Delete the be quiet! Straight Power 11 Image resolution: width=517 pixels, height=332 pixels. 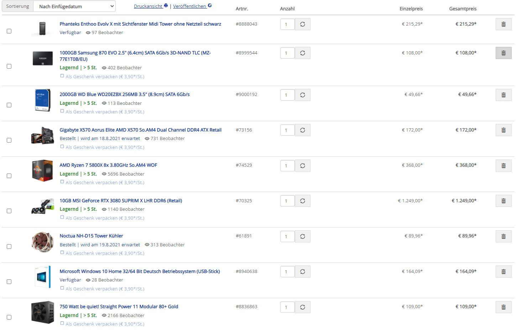pos(503,307)
